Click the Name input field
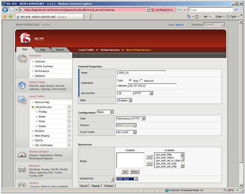This screenshot has width=245, height=194. [141, 73]
